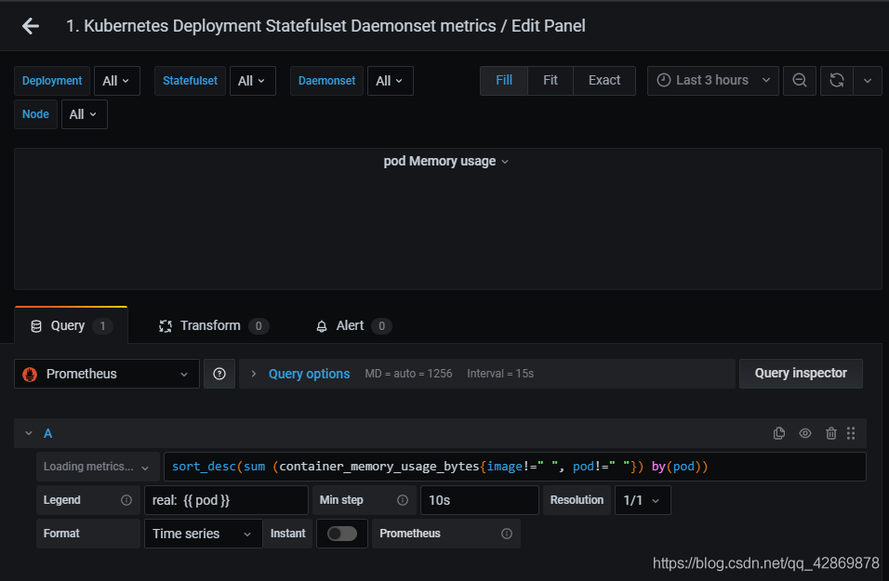
Task: Click the Prometheus flame logo icon
Action: point(30,374)
